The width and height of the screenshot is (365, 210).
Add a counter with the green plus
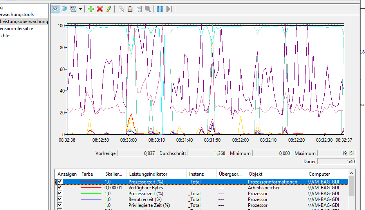click(x=91, y=9)
